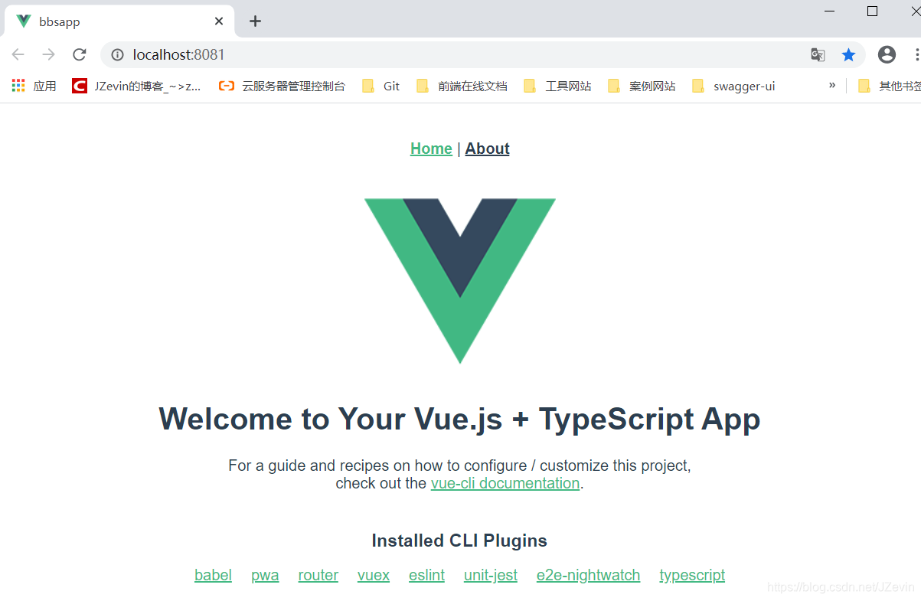Click the Installed CLI Plugins heading

[459, 541]
